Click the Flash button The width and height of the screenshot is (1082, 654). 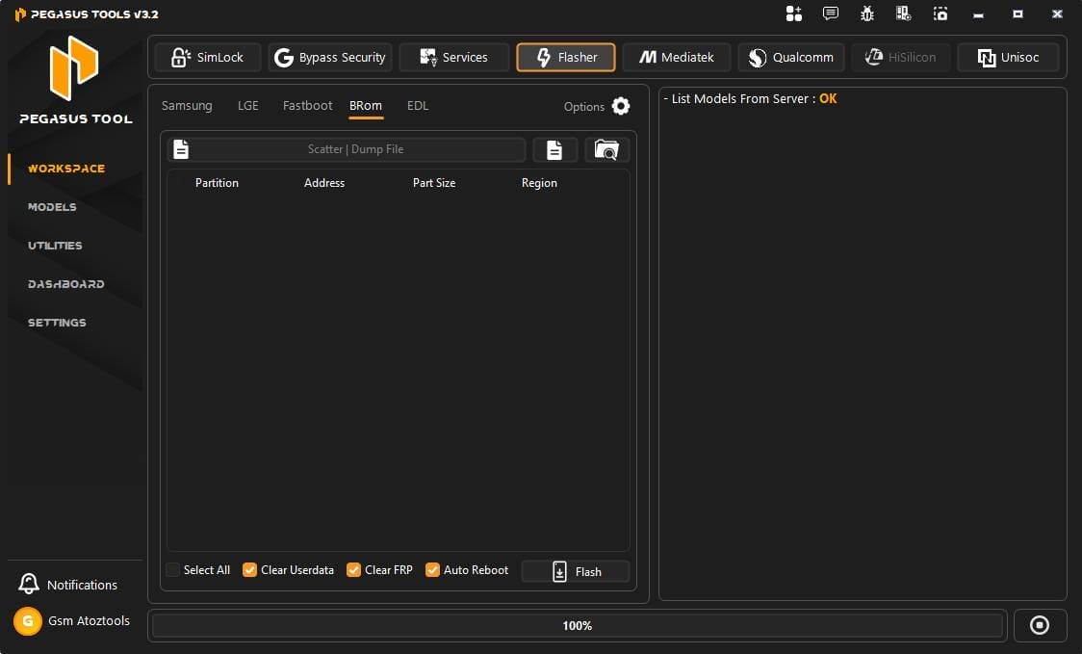pyautogui.click(x=575, y=571)
